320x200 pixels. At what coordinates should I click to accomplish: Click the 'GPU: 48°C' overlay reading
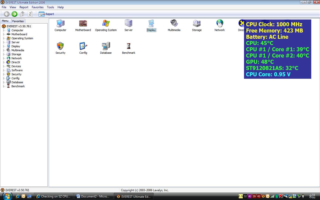pos(260,62)
